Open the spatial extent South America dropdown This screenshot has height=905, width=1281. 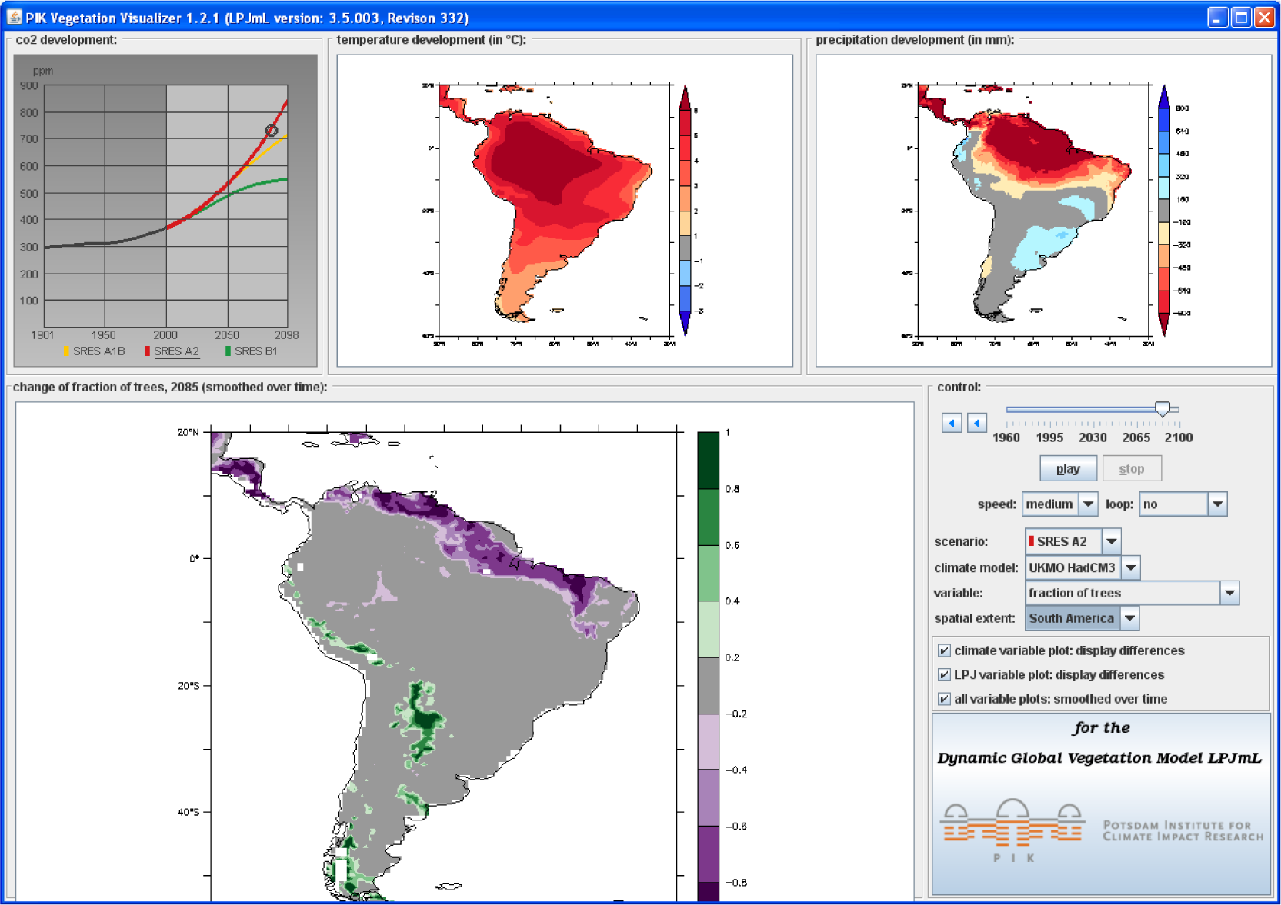click(x=1129, y=618)
